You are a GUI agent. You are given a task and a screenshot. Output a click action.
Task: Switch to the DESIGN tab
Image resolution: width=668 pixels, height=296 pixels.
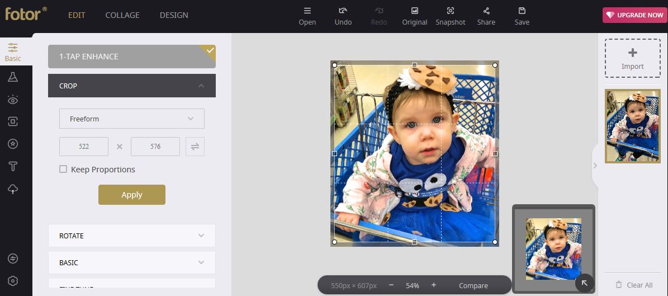174,15
